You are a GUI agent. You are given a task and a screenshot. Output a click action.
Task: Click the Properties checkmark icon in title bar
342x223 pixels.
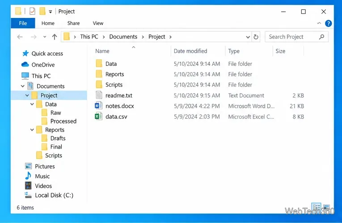click(32, 11)
